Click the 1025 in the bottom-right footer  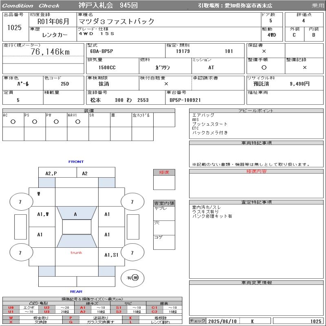coord(316,321)
